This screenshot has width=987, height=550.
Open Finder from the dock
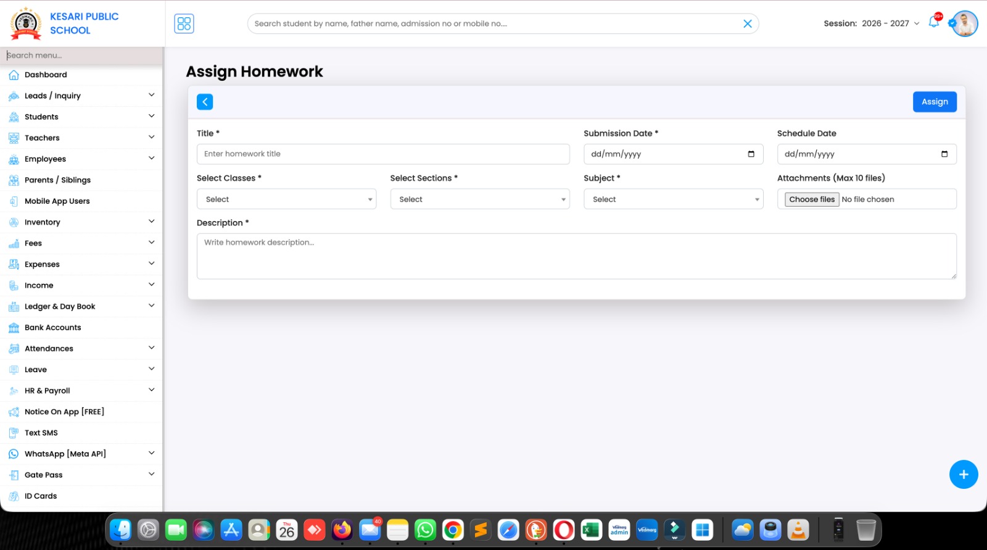click(120, 530)
